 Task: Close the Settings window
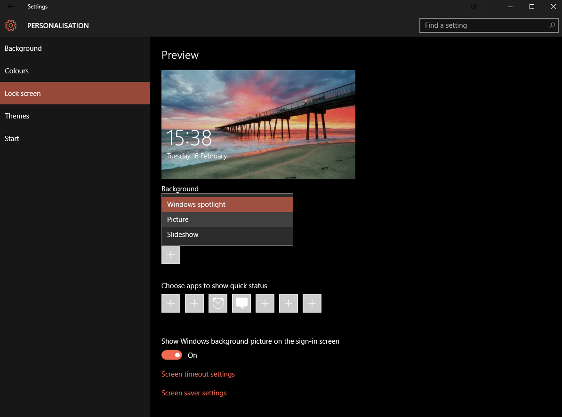[553, 7]
